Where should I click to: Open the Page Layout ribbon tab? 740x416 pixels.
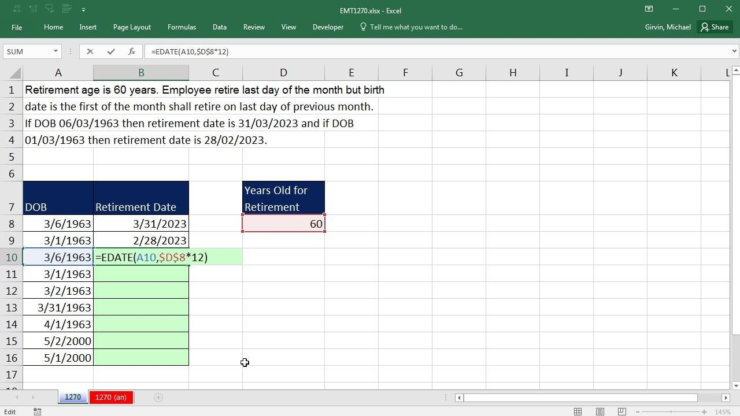[132, 27]
